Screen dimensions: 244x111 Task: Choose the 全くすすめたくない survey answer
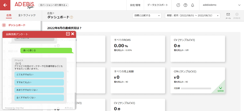coord(39,98)
